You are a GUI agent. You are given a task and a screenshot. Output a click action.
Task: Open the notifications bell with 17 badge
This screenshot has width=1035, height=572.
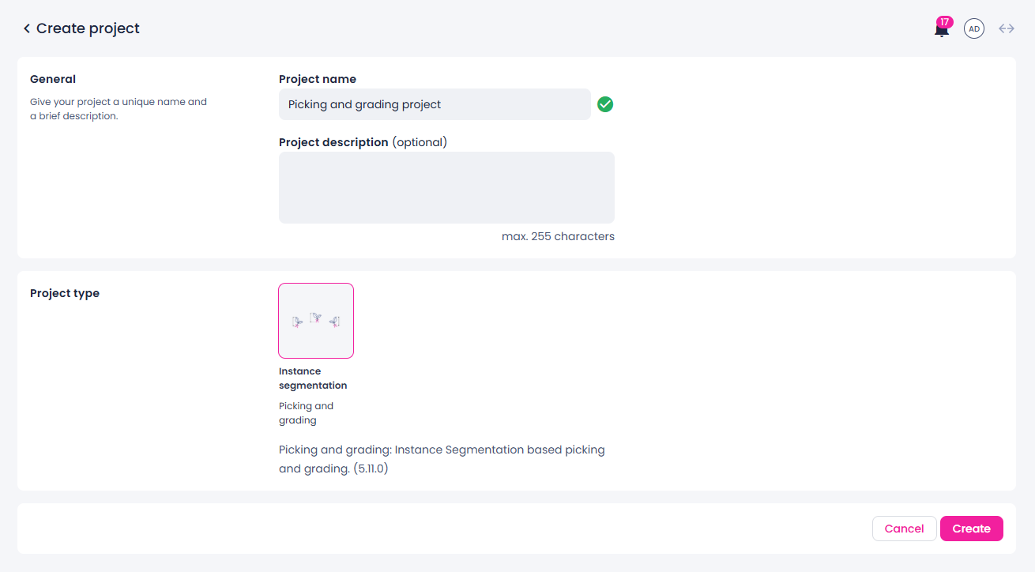click(942, 28)
